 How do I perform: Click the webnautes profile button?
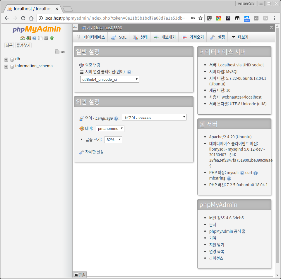[x=246, y=4]
